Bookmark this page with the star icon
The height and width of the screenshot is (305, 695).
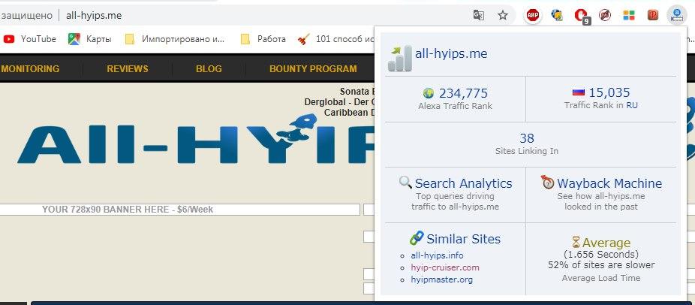503,15
